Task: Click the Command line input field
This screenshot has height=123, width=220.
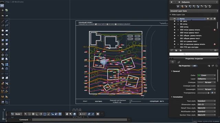Action: click(79, 120)
